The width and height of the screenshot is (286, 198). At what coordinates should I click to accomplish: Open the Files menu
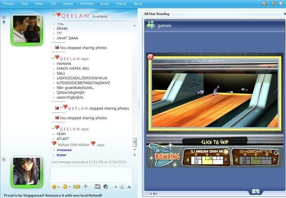(25, 4)
